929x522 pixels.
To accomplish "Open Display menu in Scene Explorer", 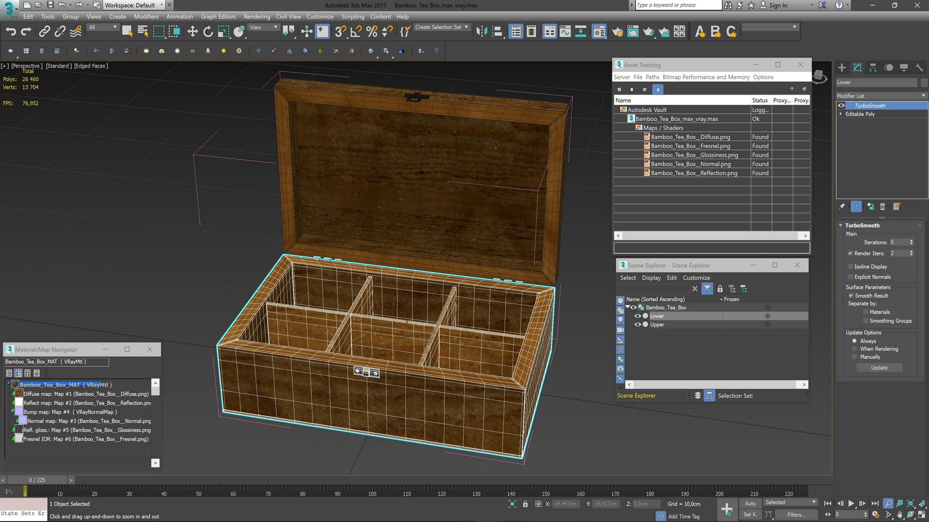I will pyautogui.click(x=651, y=278).
